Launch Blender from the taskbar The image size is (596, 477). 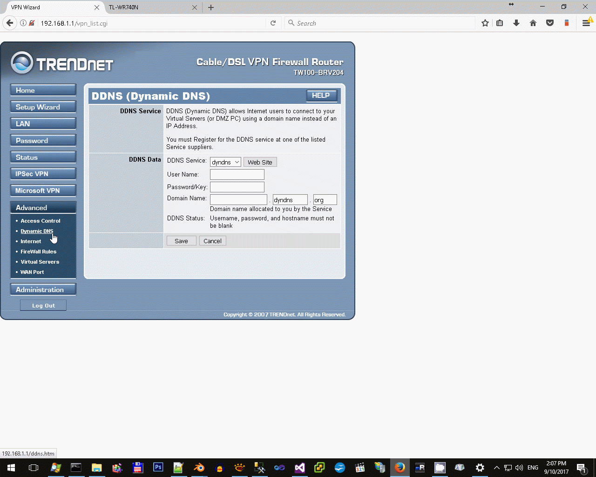click(199, 468)
